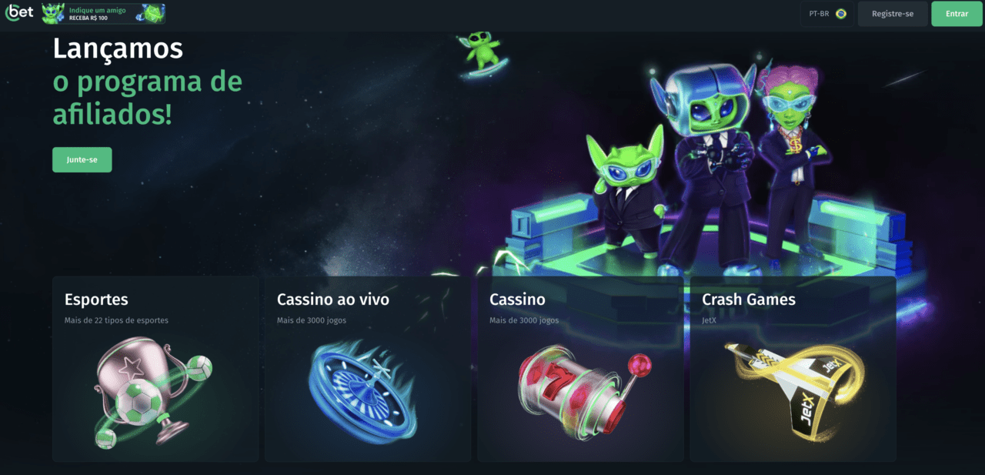Click the Junte-se button
The height and width of the screenshot is (475, 985).
point(82,159)
